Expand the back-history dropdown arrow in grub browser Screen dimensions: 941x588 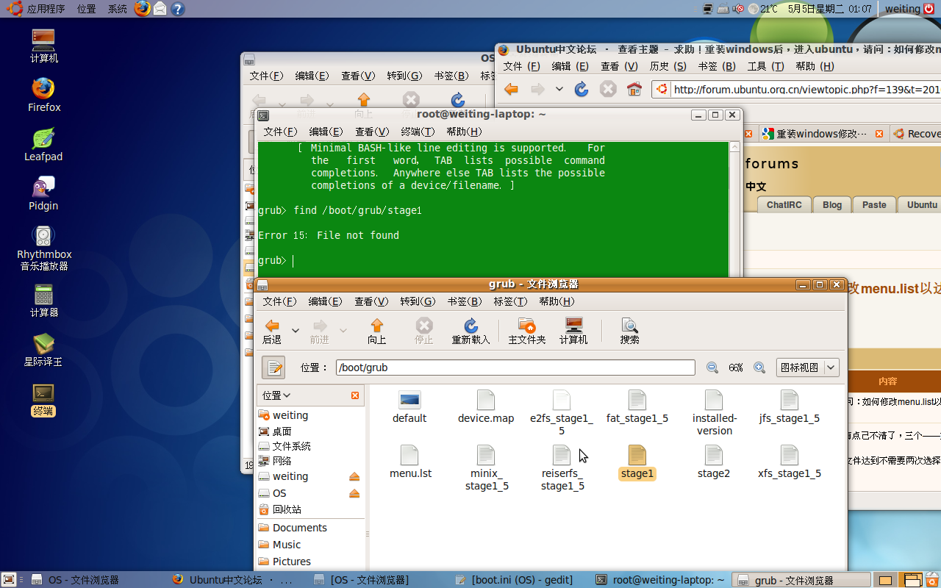pos(296,331)
